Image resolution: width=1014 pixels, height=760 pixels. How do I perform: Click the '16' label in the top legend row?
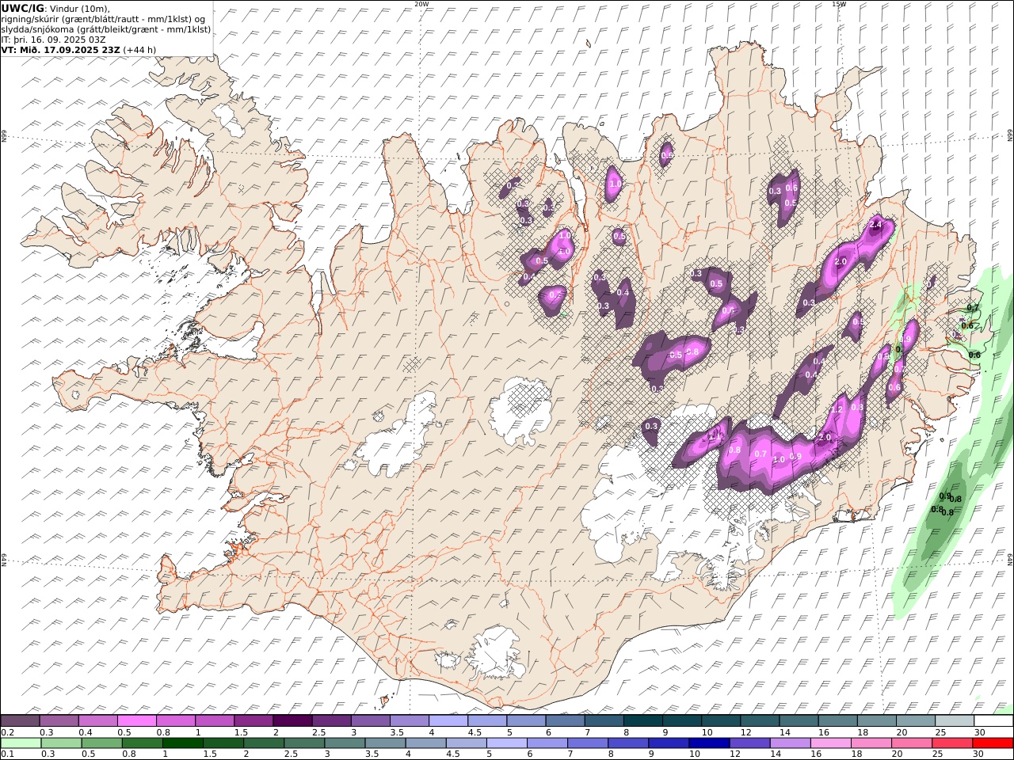point(824,732)
